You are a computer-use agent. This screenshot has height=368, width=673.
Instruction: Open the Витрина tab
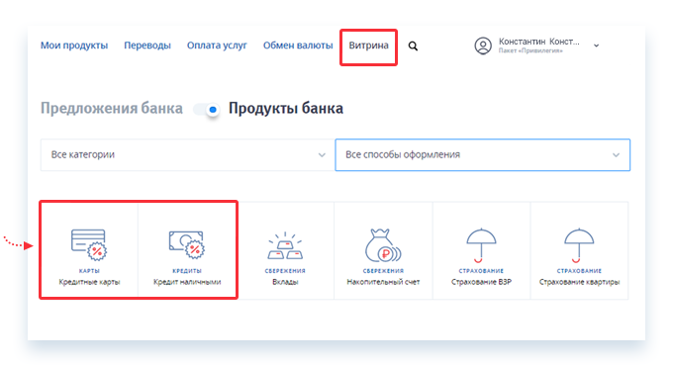(x=368, y=46)
